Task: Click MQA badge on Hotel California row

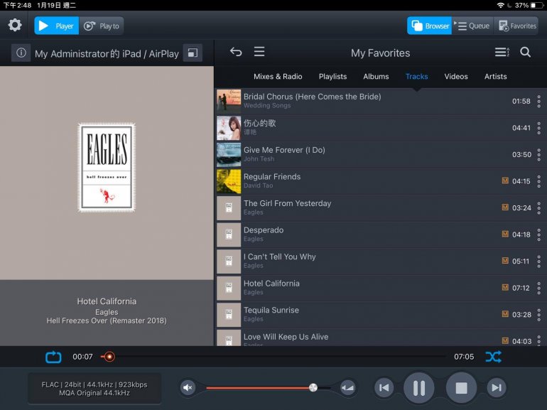Action: pyautogui.click(x=505, y=287)
